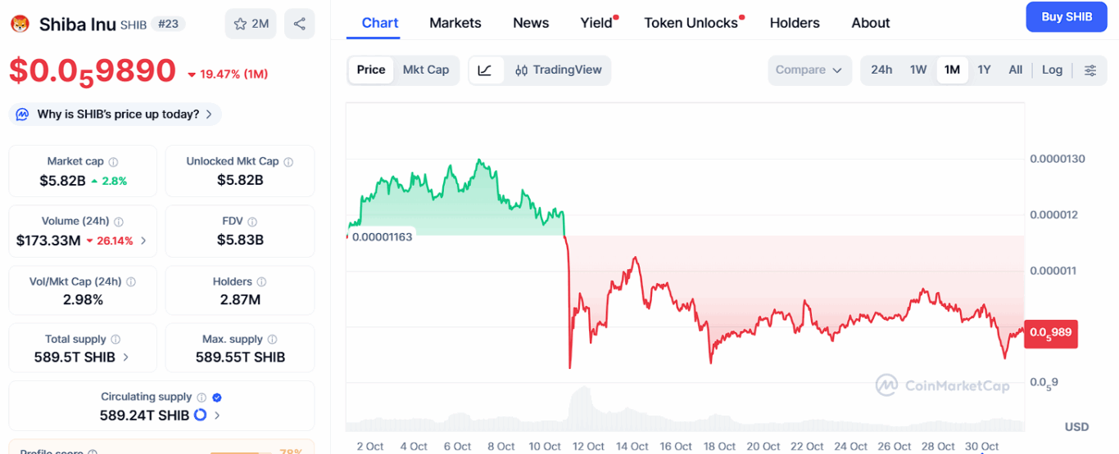Open chart settings sliders icon

tap(1090, 70)
